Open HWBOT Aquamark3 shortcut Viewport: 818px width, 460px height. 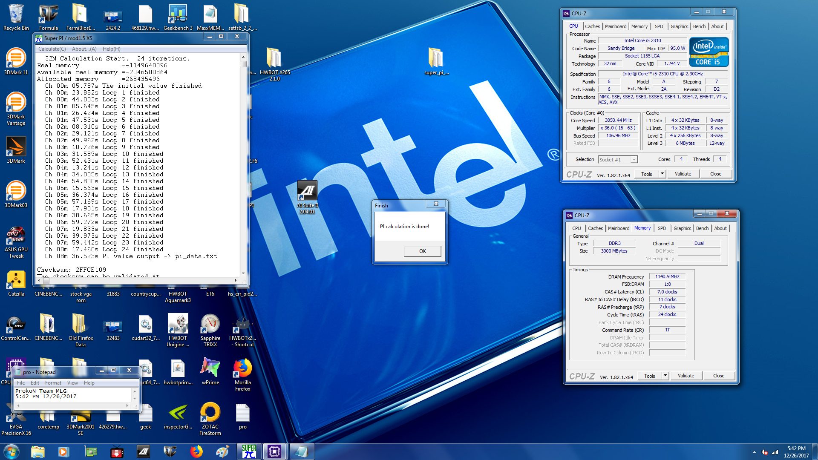[178, 294]
